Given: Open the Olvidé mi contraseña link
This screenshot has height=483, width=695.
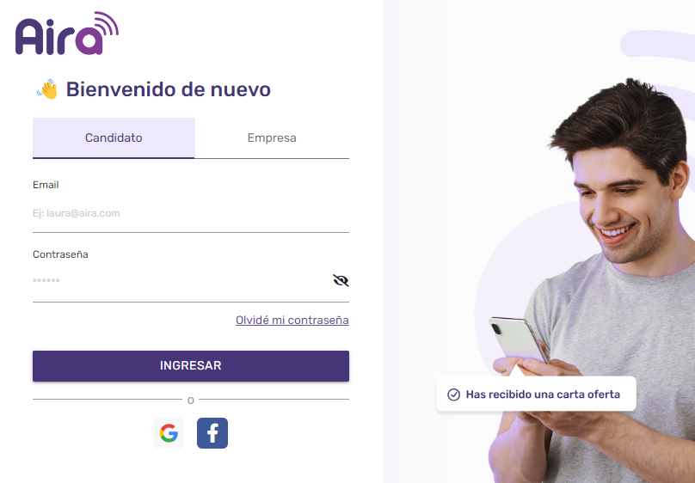Looking at the screenshot, I should (292, 320).
